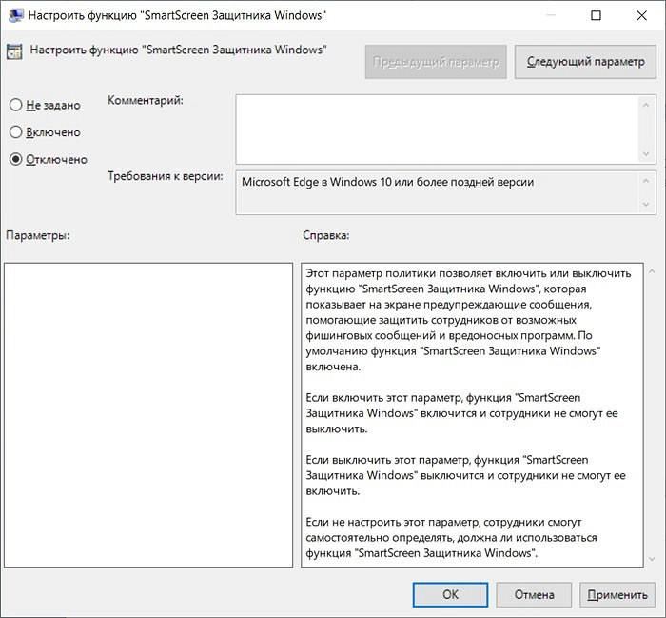This screenshot has width=666, height=618.
Task: Click help paragraph starting "Если включить этот параметр"
Action: (461, 413)
